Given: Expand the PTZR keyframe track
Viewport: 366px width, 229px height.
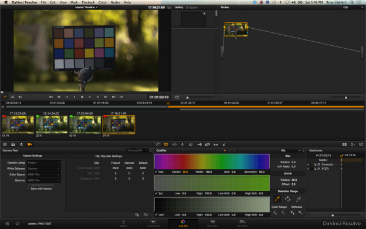Looking at the screenshot, I should click(x=308, y=169).
